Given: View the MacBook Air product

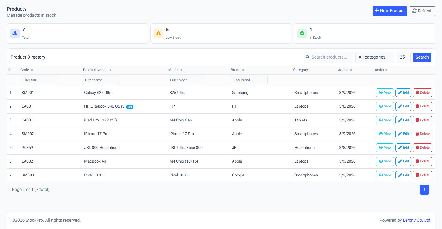Looking at the screenshot, I should tap(385, 161).
